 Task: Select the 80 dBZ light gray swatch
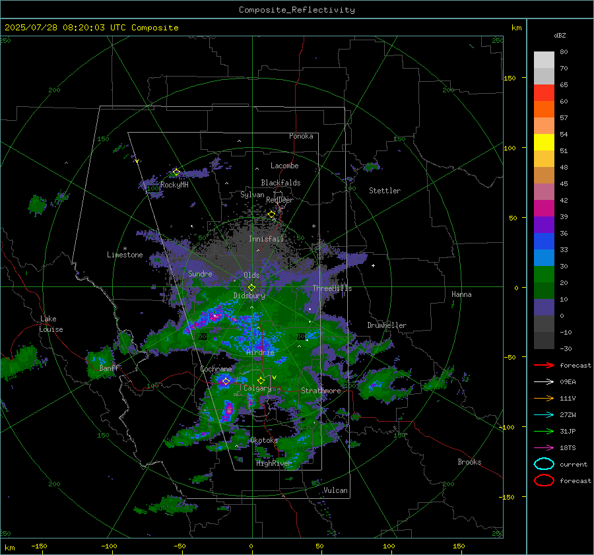click(544, 59)
